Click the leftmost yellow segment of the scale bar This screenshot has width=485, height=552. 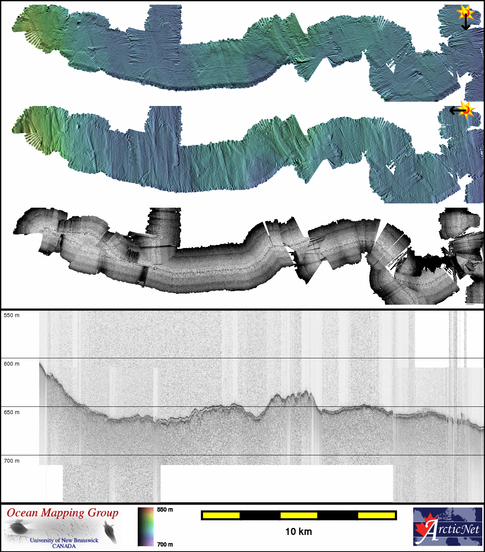221,515
